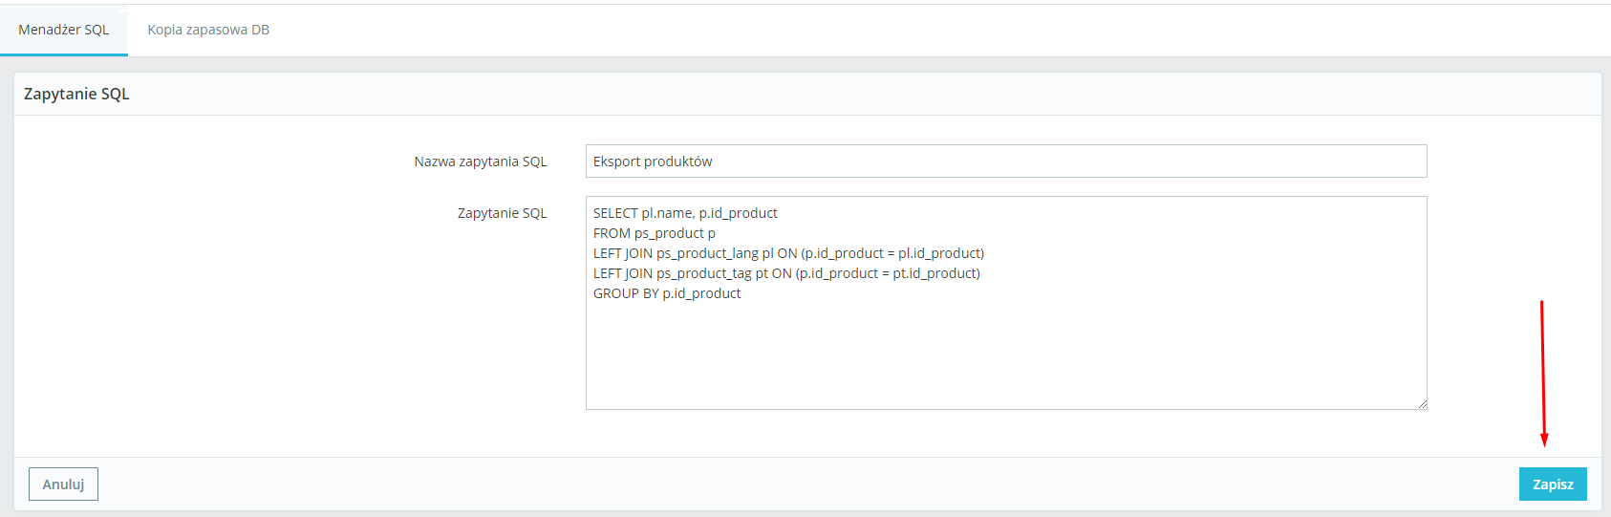Viewport: 1611px width, 517px height.
Task: Click the Anuluj cancel button
Action: 63,485
